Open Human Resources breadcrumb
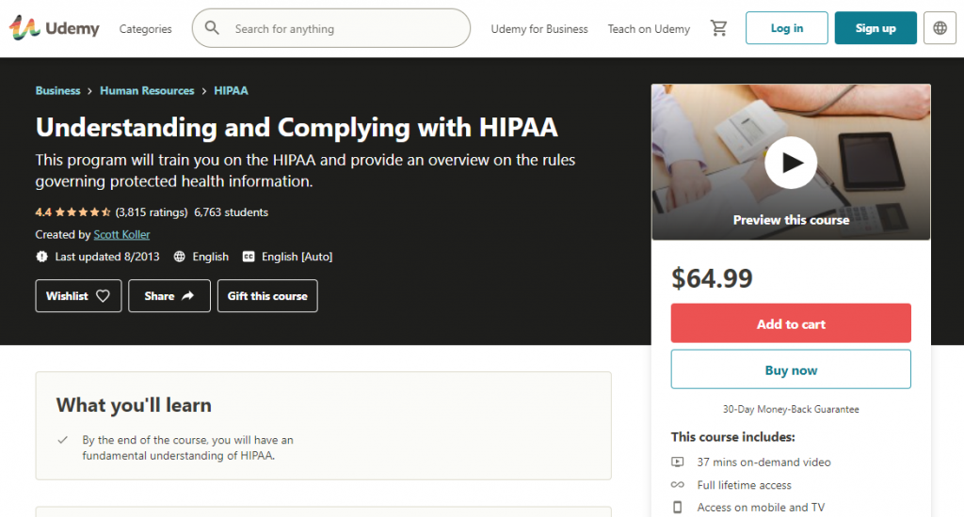 147,91
